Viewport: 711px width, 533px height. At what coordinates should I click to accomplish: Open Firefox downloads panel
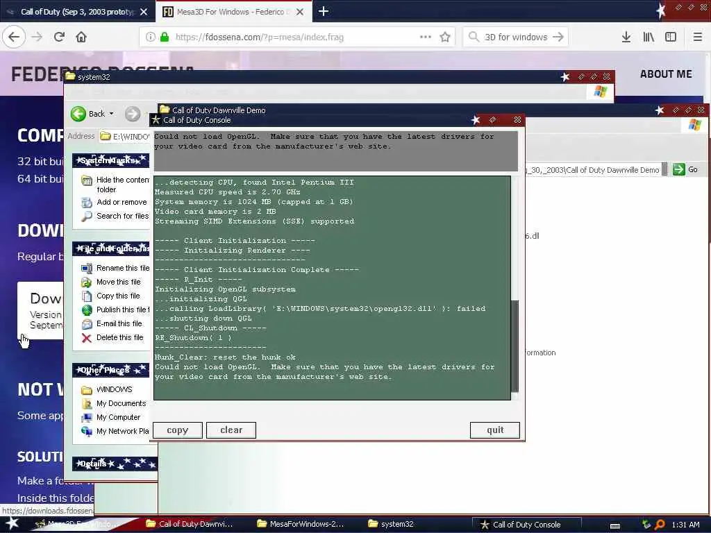point(626,37)
